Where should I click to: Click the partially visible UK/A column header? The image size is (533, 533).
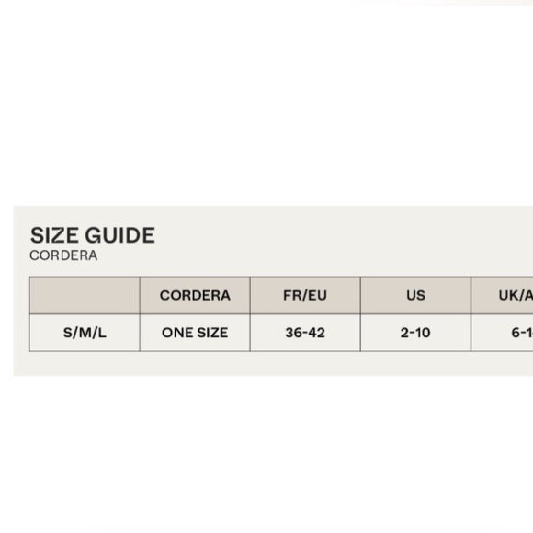(x=502, y=295)
